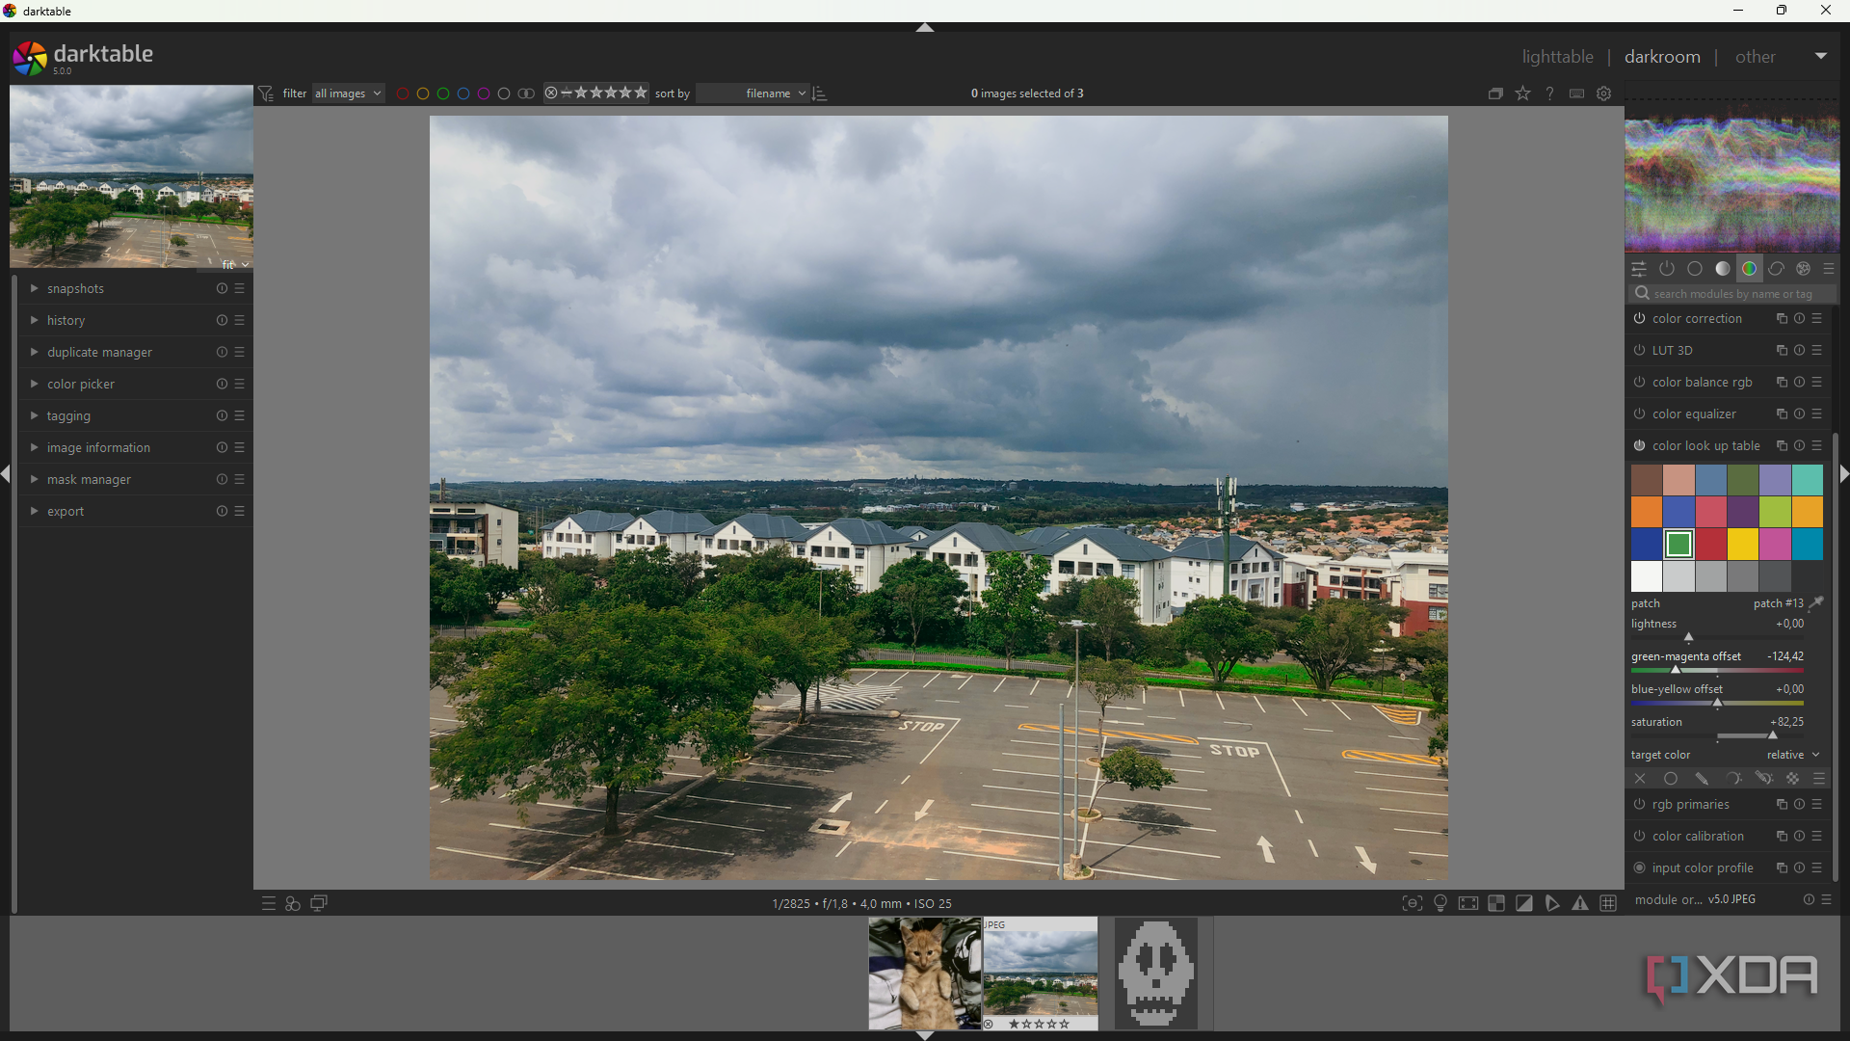This screenshot has height=1041, width=1850.
Task: Enable the color correction module
Action: pyautogui.click(x=1639, y=319)
